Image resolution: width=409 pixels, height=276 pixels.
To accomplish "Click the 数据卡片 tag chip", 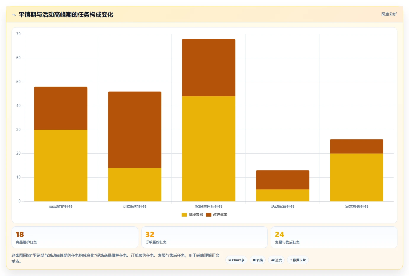I will coord(298,260).
